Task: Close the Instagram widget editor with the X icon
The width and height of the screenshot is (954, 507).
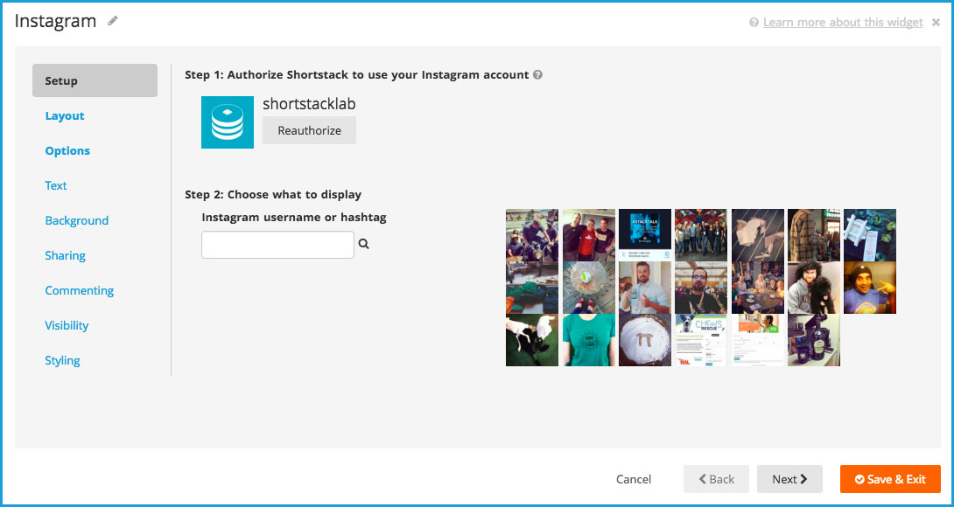Action: (936, 21)
